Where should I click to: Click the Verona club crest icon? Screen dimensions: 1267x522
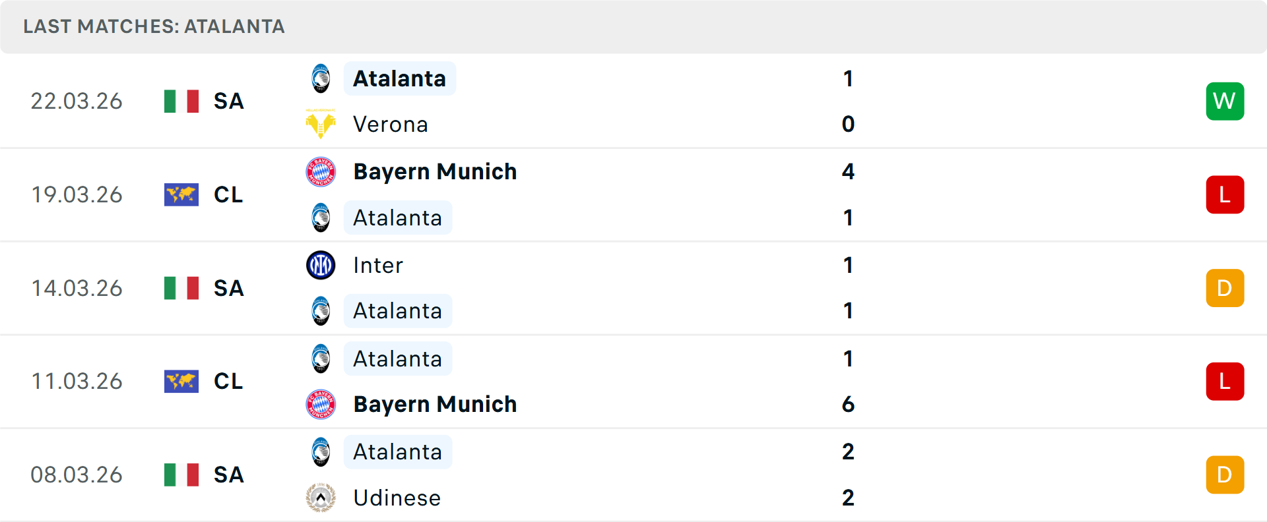pos(321,124)
